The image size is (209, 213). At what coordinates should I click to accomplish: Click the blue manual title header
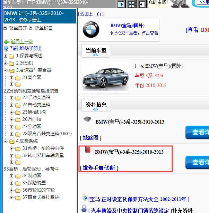tap(40, 16)
